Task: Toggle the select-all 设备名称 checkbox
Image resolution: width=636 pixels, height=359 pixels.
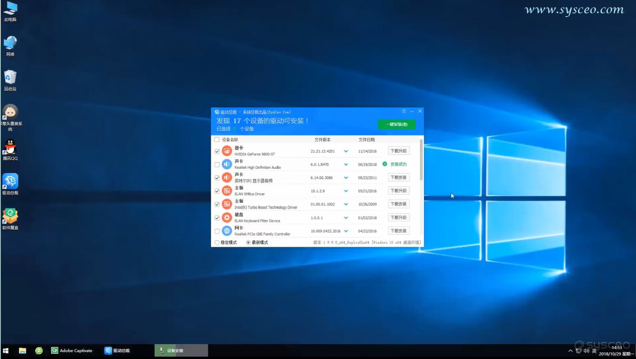Action: click(217, 140)
